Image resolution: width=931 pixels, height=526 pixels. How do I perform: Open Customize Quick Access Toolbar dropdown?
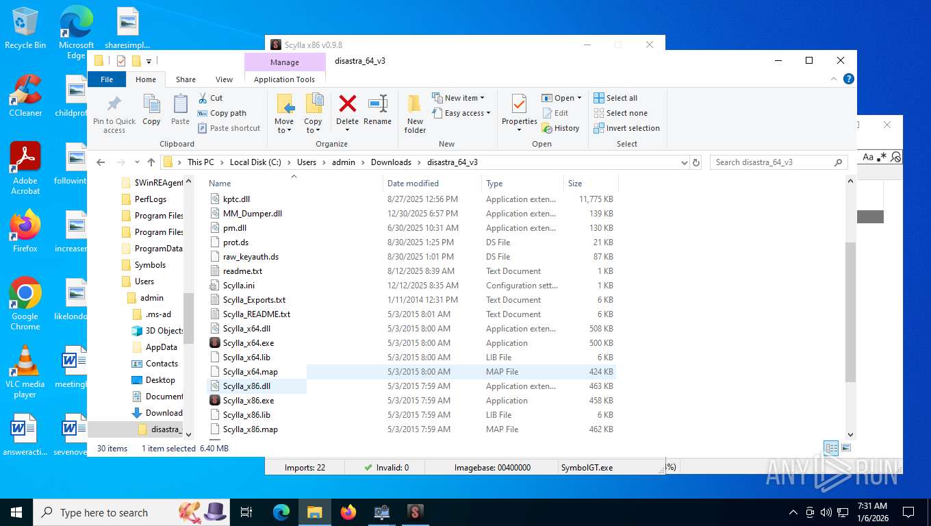pyautogui.click(x=149, y=61)
